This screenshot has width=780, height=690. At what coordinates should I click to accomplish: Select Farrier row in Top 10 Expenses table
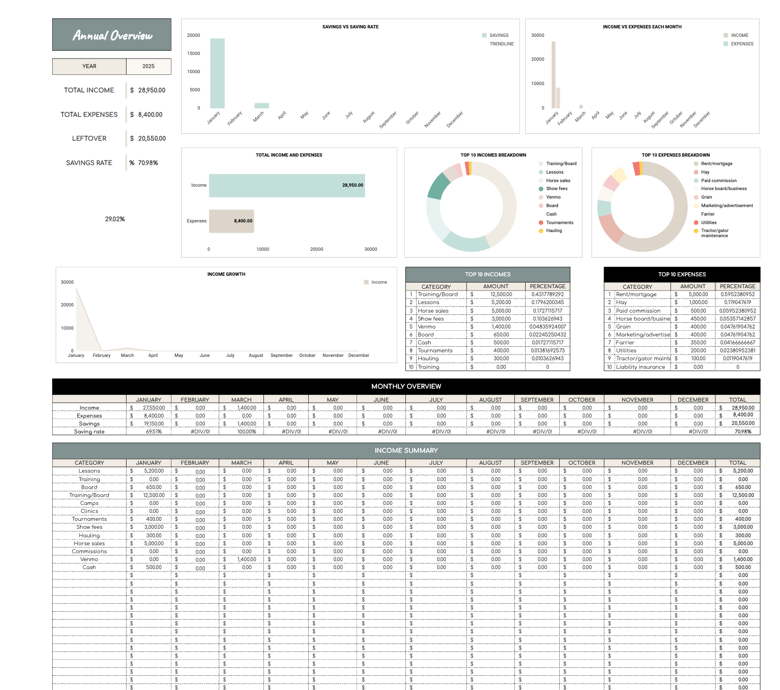coord(682,343)
